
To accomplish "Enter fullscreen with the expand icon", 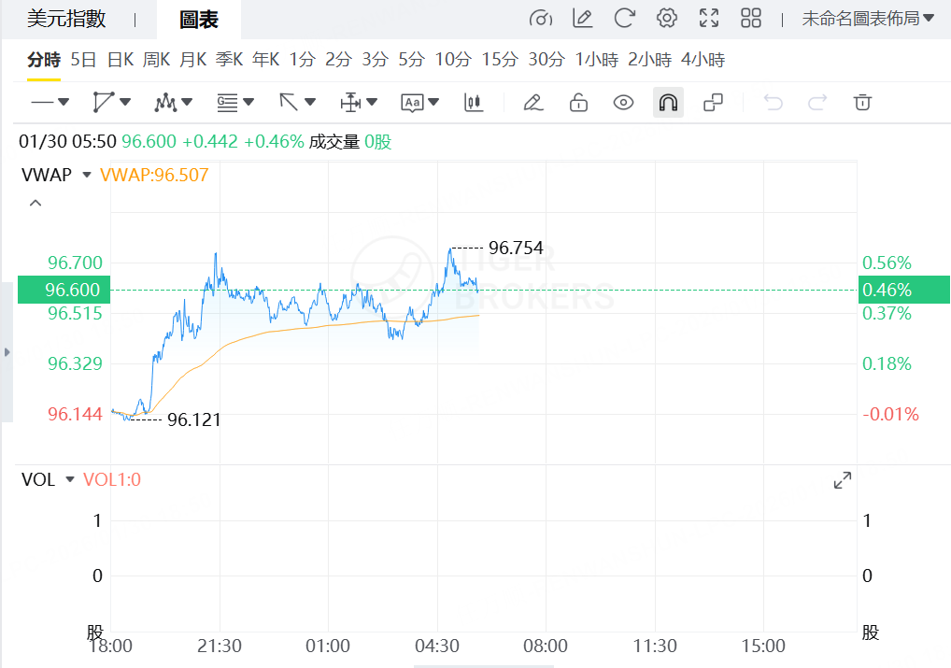I will click(x=708, y=18).
